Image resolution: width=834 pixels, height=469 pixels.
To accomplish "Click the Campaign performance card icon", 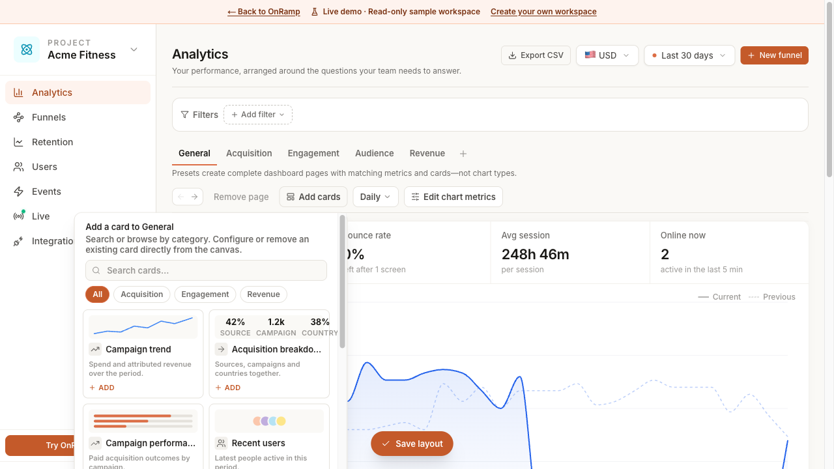I will click(95, 443).
